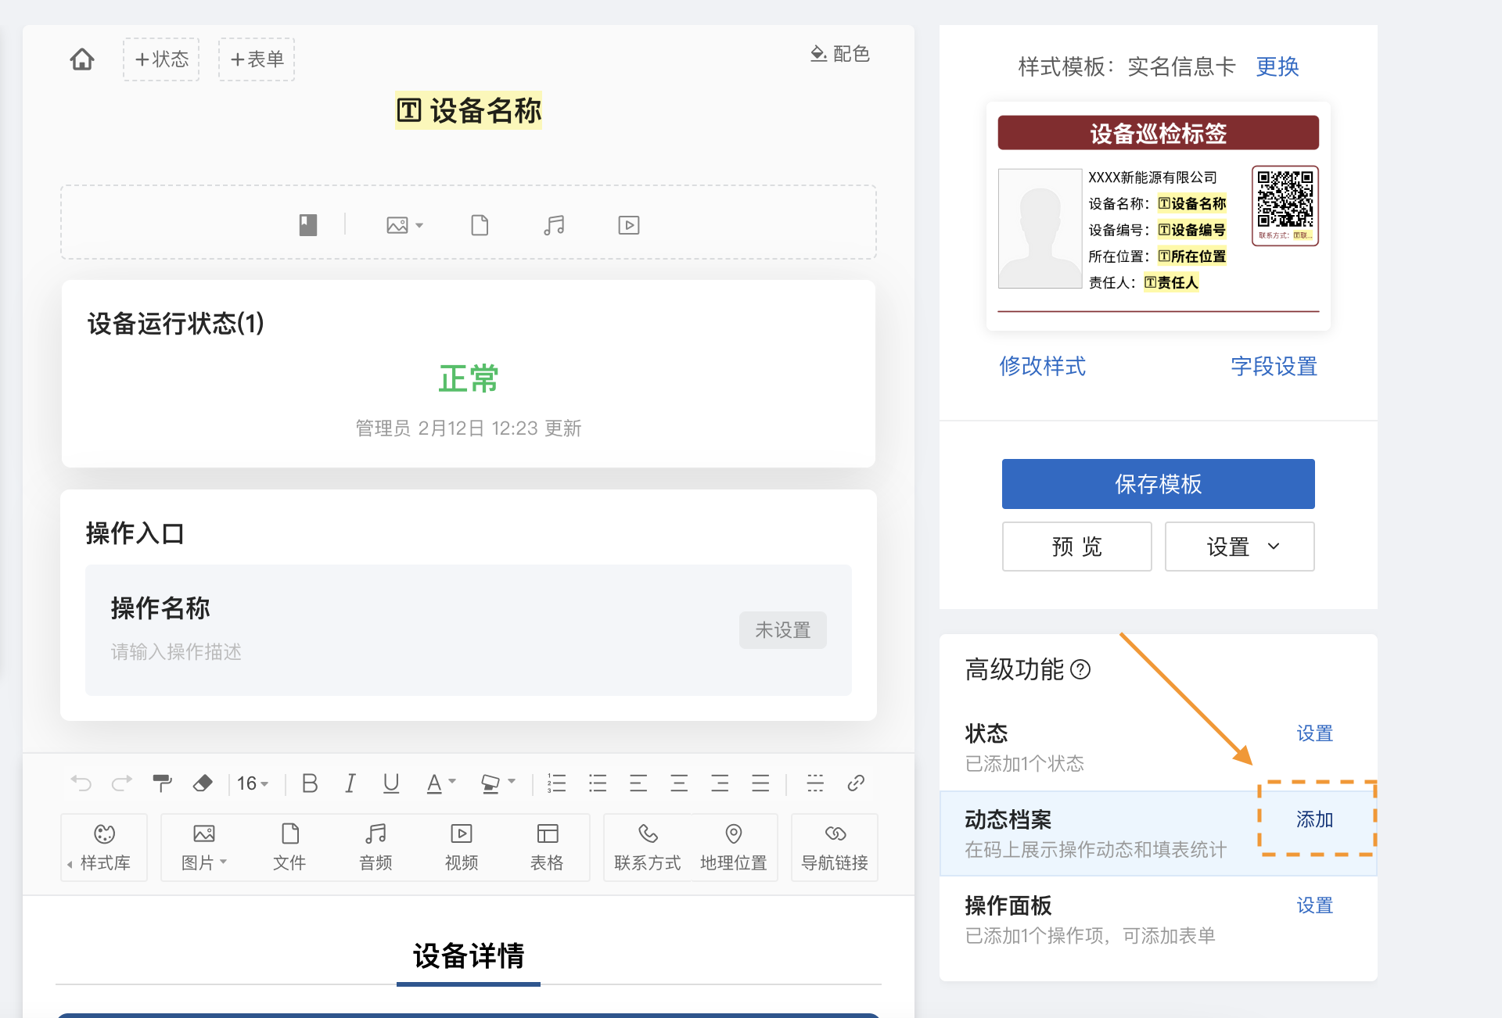Toggle bold formatting
Viewport: 1502px width, 1018px height.
pos(310,783)
